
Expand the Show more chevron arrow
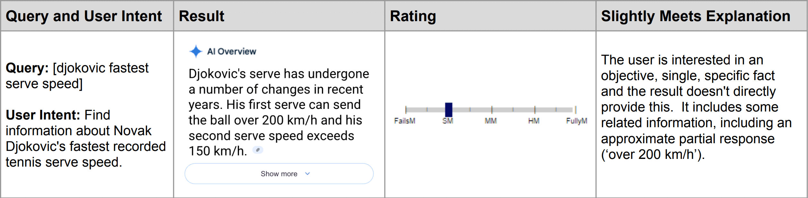point(307,174)
